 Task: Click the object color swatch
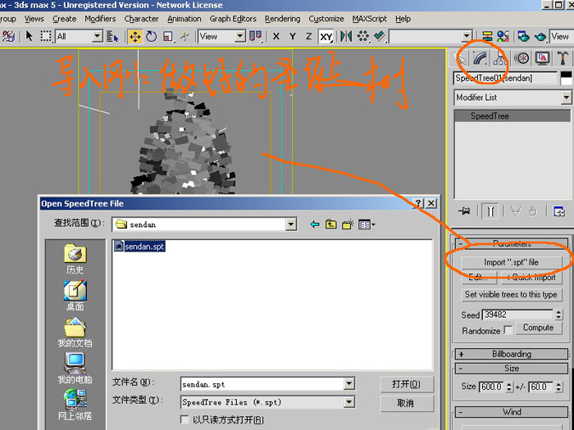pyautogui.click(x=566, y=78)
